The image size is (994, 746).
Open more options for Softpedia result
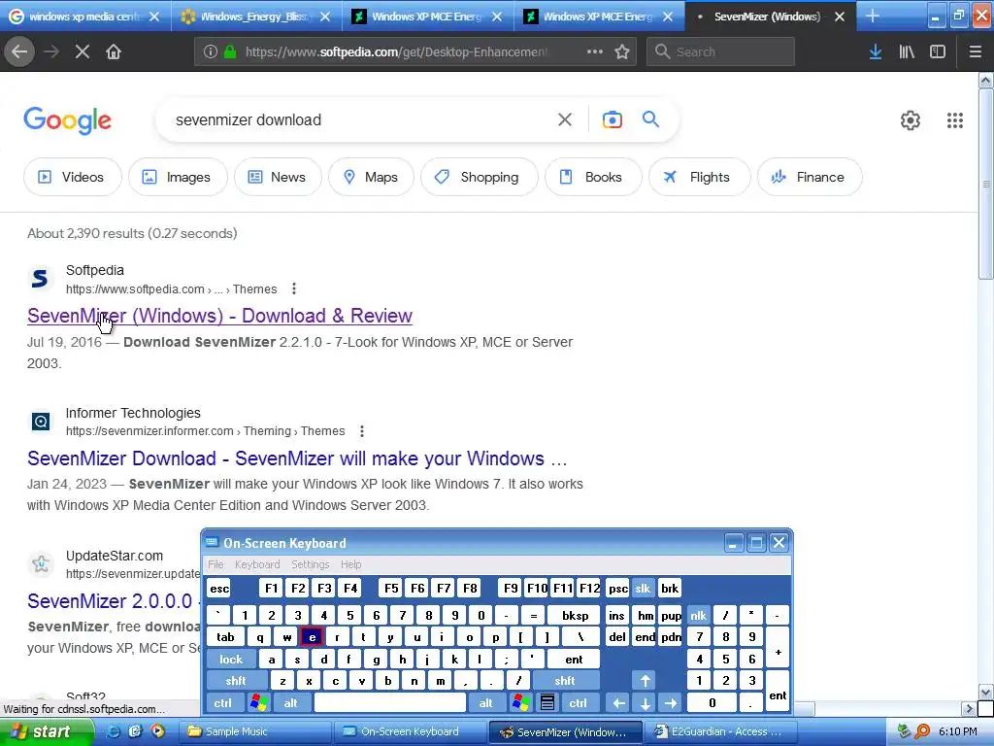pos(294,288)
